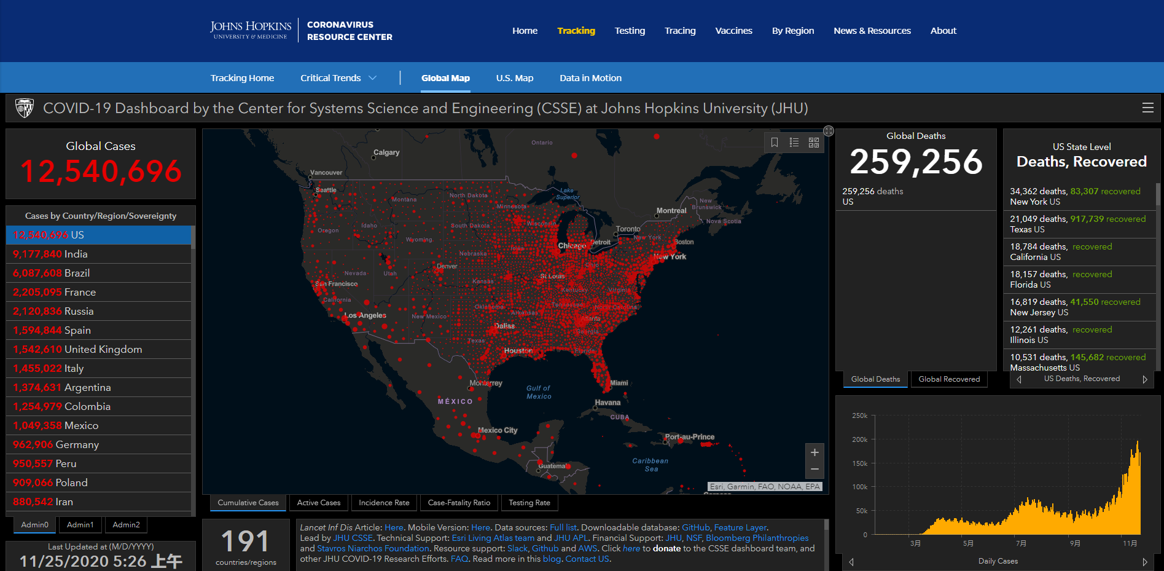Open News & Resources nav item
The height and width of the screenshot is (571, 1164).
point(872,31)
